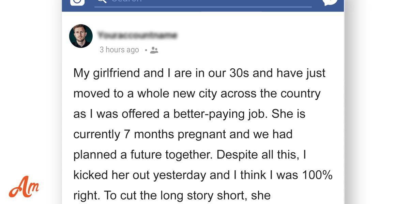Open the Messenger chat bubble icon

(x=330, y=2)
